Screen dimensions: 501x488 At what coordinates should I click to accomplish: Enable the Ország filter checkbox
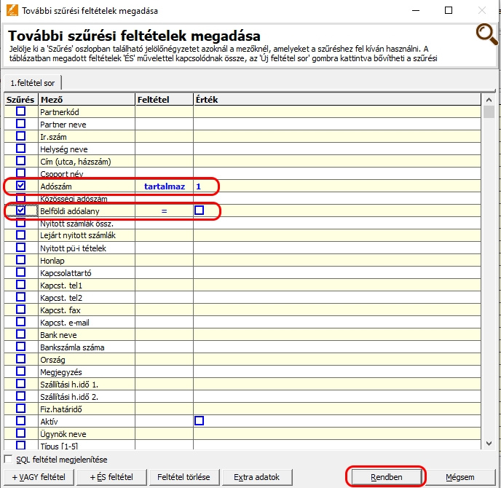tap(21, 360)
